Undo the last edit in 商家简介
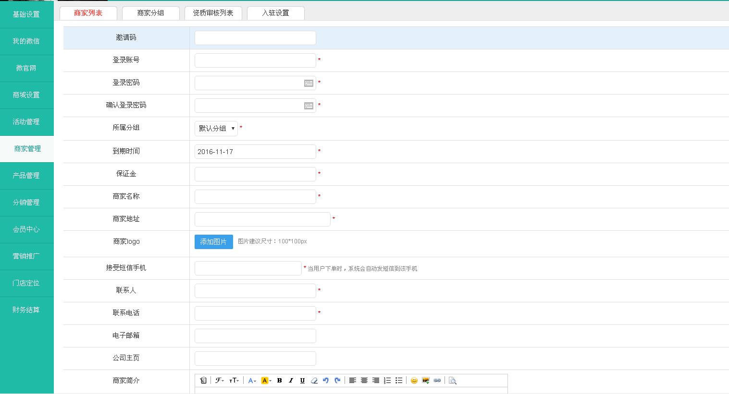The image size is (729, 394). pos(326,381)
